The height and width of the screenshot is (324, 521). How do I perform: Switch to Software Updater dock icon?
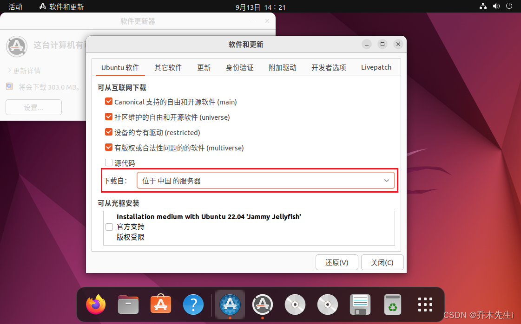[x=263, y=305]
